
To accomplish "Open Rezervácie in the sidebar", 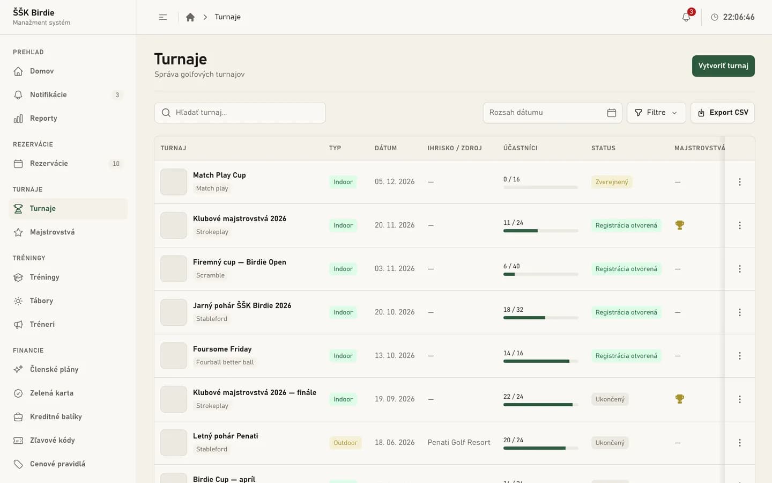I will [x=68, y=164].
